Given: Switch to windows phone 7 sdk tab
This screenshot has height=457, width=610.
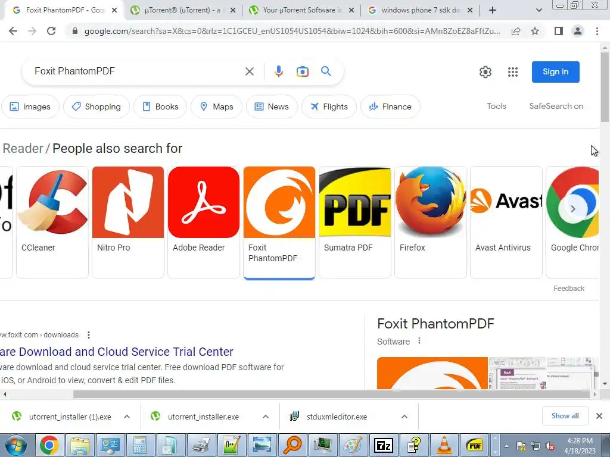Looking at the screenshot, I should point(421,11).
